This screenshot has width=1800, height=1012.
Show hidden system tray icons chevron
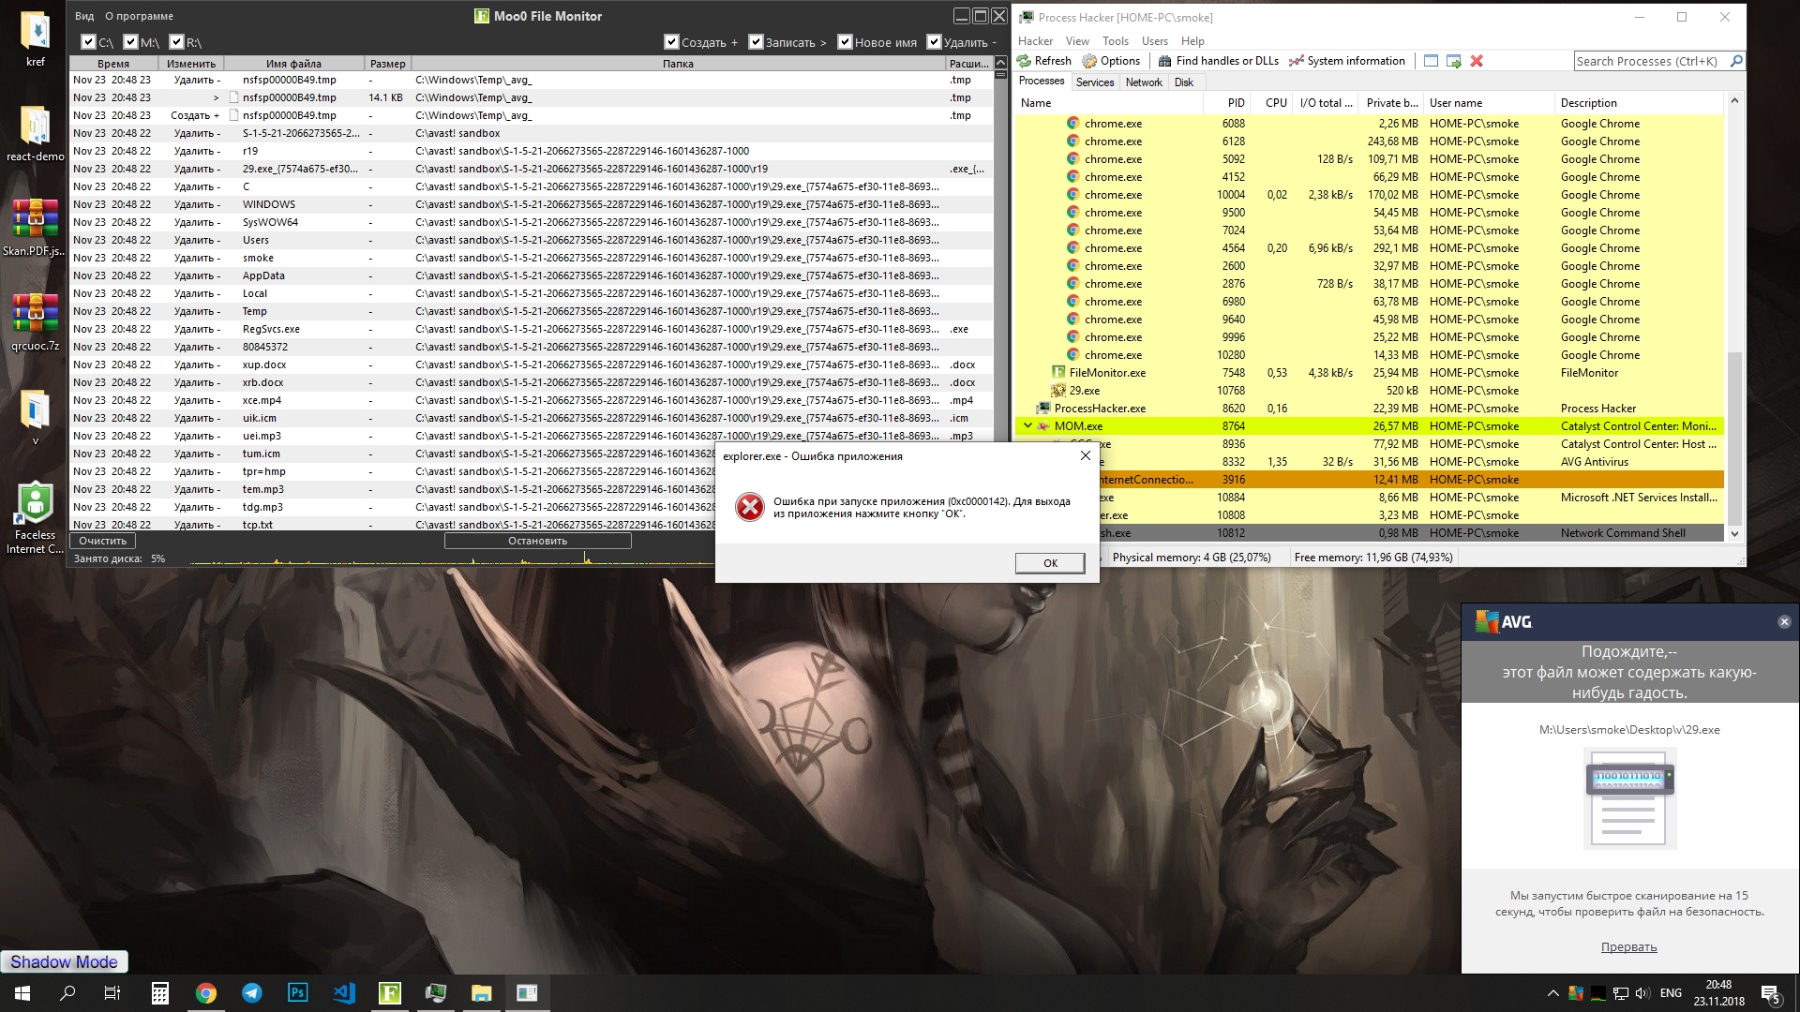pyautogui.click(x=1552, y=993)
